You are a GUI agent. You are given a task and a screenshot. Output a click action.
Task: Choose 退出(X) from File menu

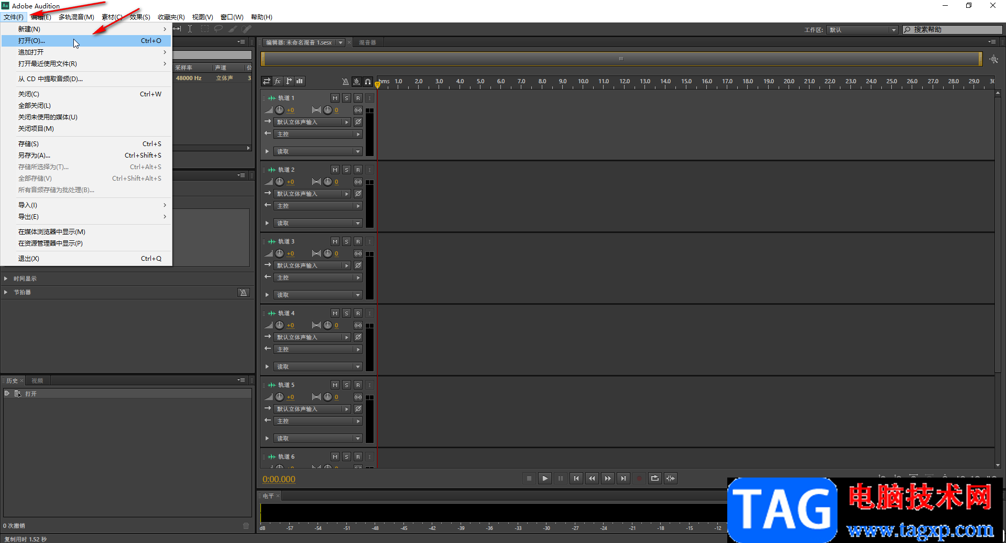86,258
